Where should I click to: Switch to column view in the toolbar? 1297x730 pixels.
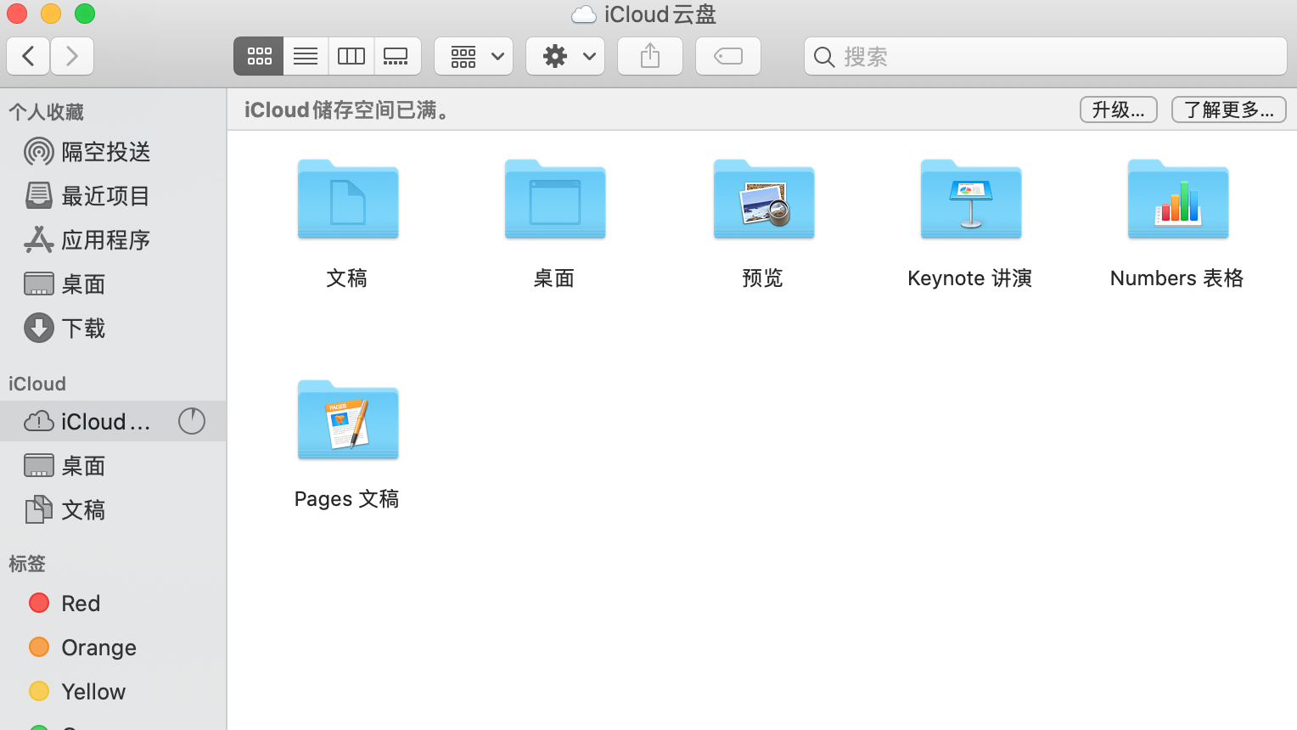[x=351, y=56]
